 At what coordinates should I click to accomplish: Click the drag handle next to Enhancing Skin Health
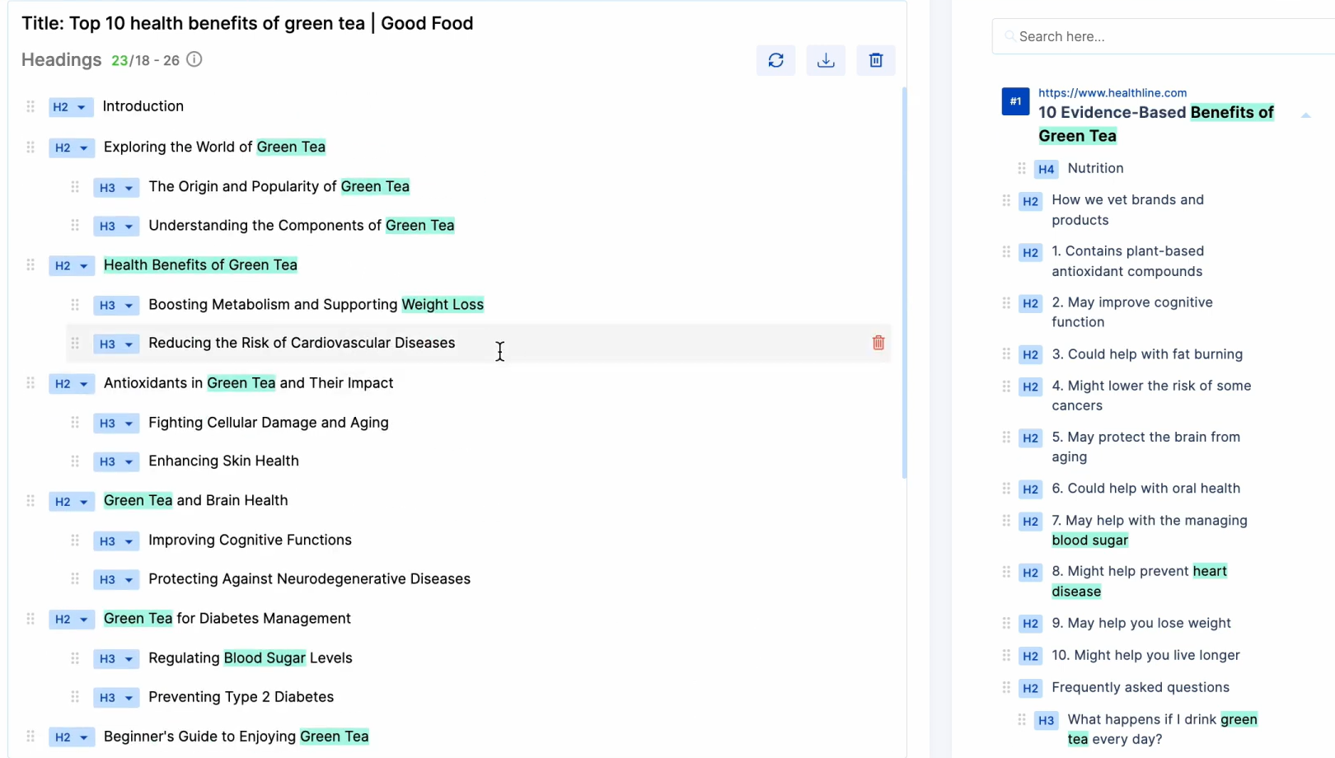pyautogui.click(x=74, y=461)
